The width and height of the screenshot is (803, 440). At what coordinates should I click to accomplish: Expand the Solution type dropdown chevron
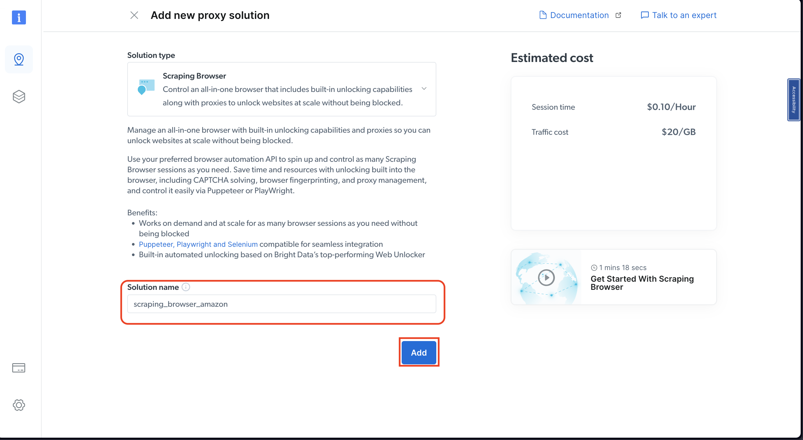tap(424, 89)
